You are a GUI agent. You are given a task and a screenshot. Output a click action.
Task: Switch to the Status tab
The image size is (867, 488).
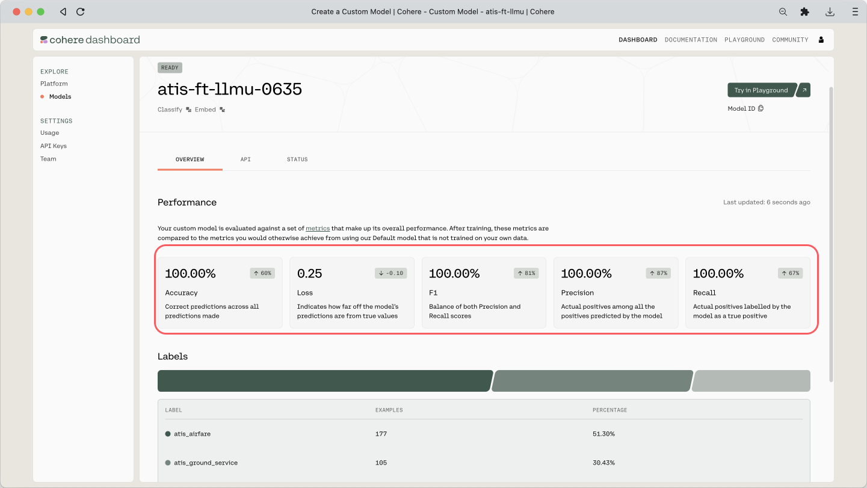pos(297,159)
